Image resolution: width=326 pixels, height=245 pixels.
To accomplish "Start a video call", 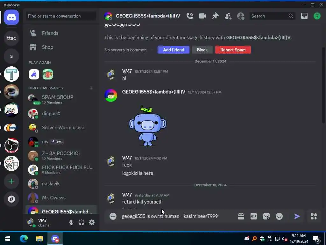I will coord(202,16).
